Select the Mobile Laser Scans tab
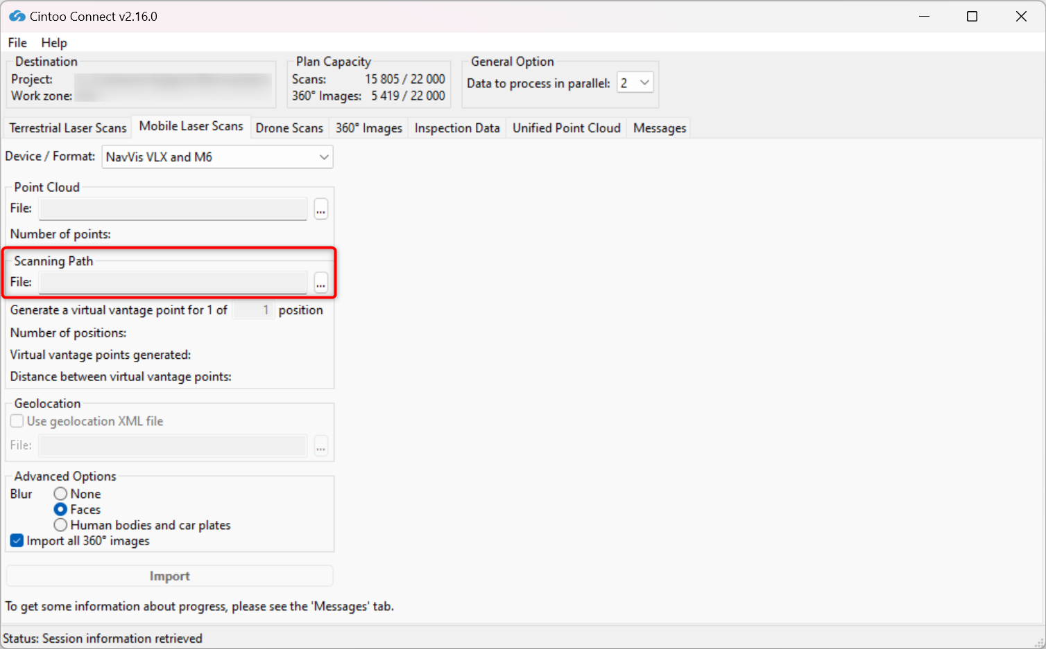1046x649 pixels. (x=191, y=126)
